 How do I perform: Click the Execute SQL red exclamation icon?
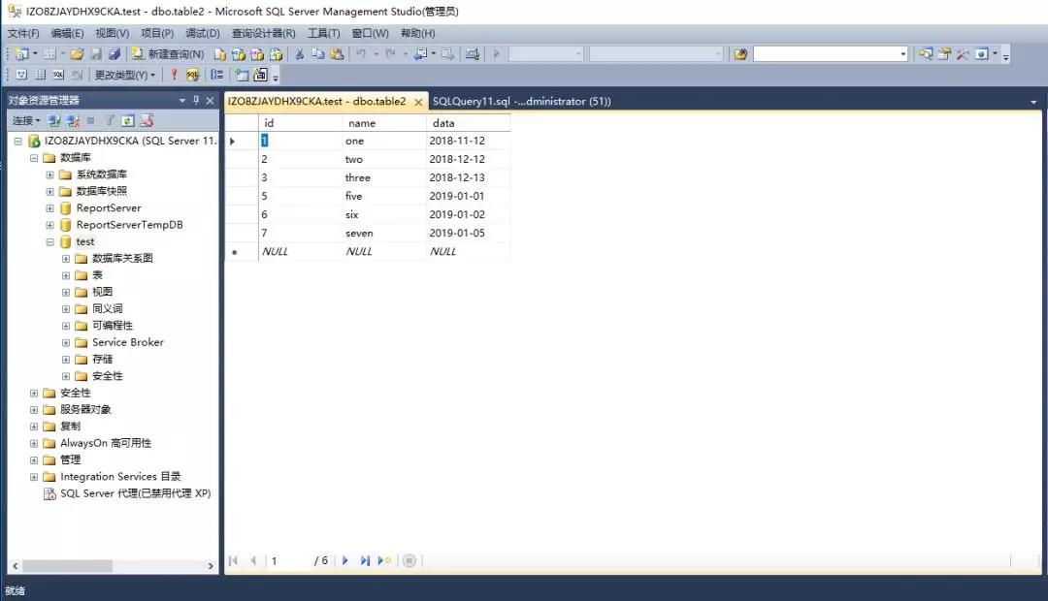[x=174, y=75]
